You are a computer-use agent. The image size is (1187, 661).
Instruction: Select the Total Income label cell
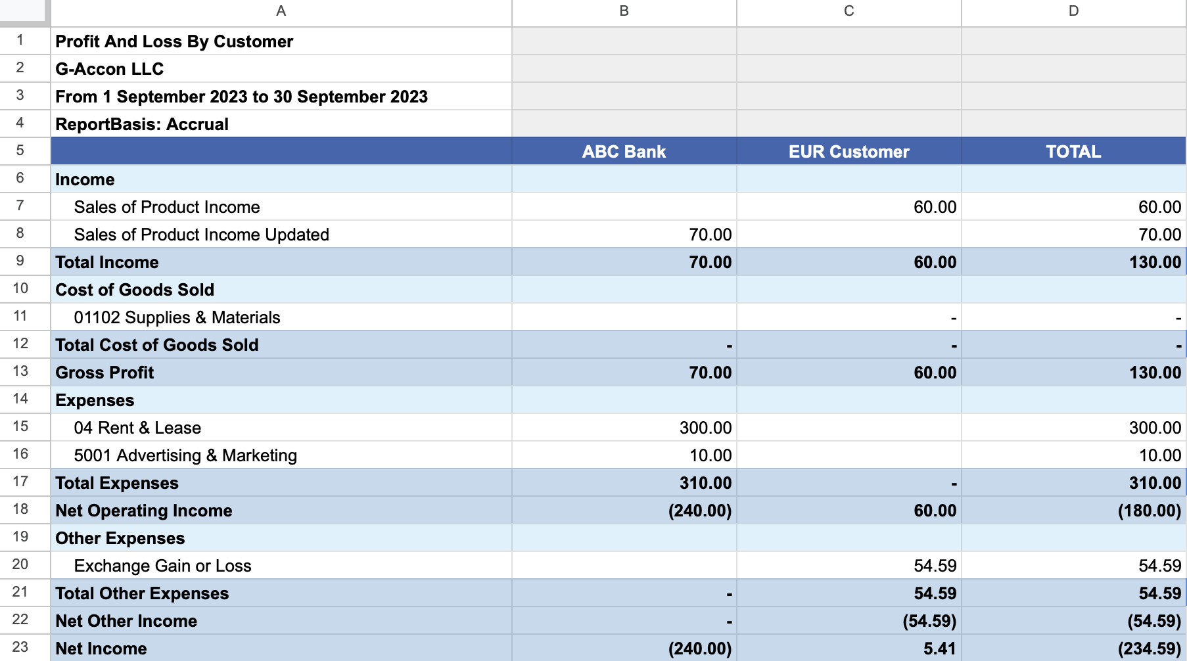(107, 262)
